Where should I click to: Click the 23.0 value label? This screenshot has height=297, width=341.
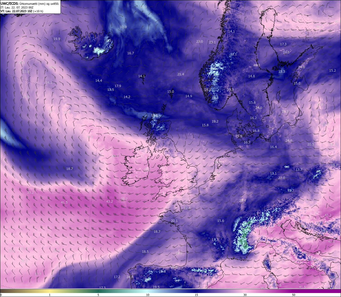200,42
